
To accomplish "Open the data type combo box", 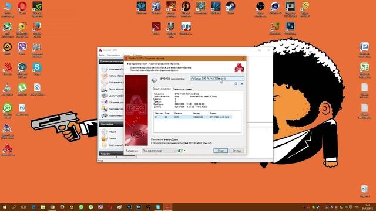I will pyautogui.click(x=159, y=151).
